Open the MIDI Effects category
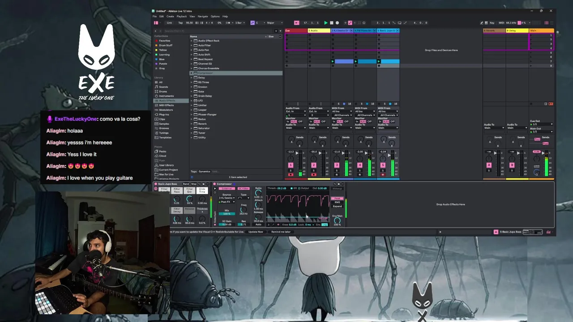 point(166,105)
